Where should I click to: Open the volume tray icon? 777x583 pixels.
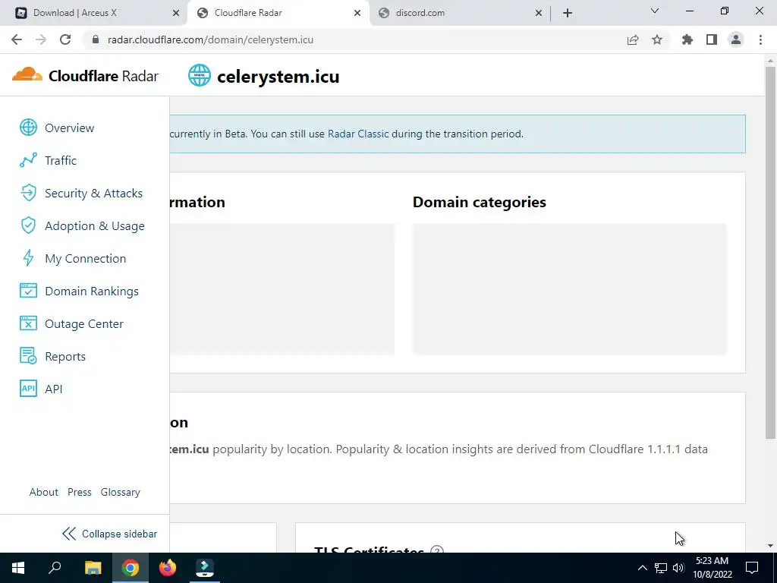pyautogui.click(x=678, y=568)
